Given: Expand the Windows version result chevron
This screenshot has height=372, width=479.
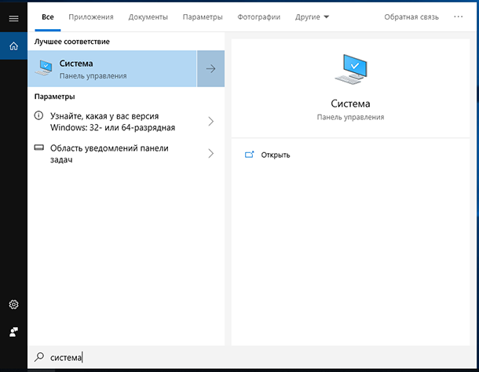Looking at the screenshot, I should [210, 122].
